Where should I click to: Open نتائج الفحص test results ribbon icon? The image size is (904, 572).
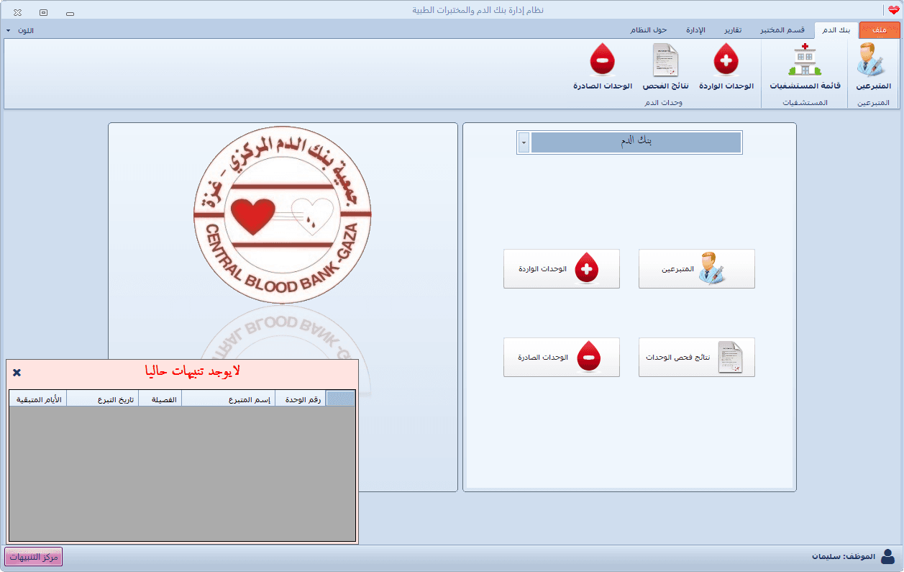(x=665, y=66)
